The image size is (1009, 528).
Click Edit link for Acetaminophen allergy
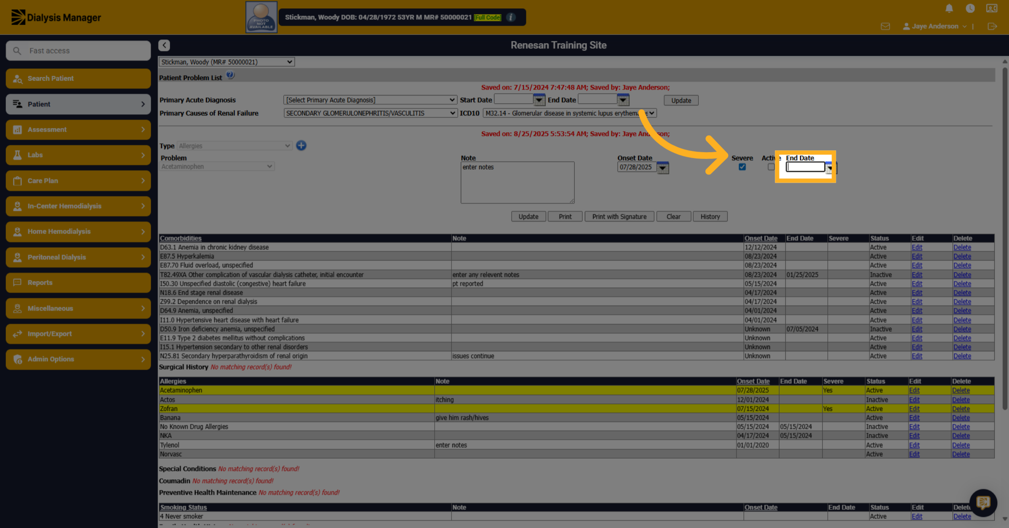[x=914, y=390]
